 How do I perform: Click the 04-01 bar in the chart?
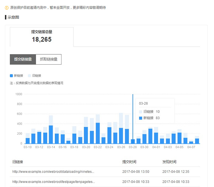(156, 137)
